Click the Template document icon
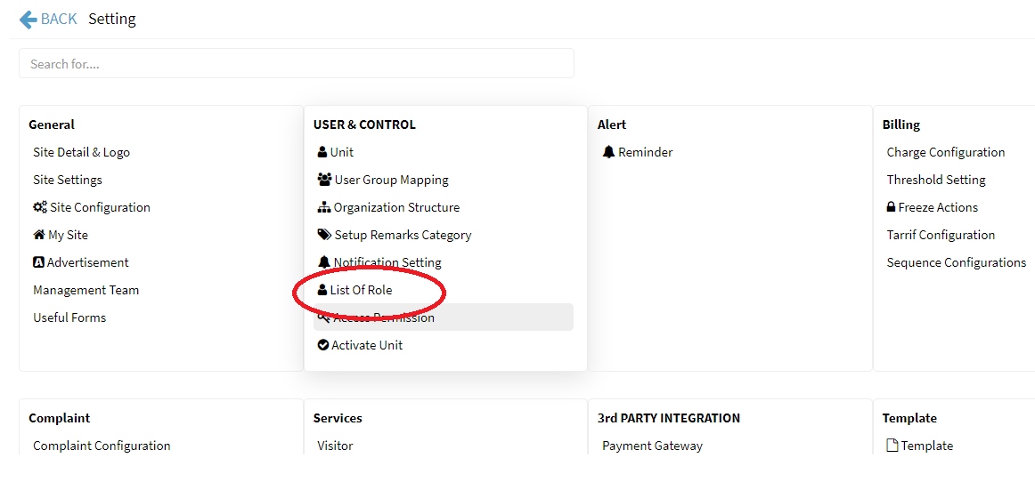Image resolution: width=1035 pixels, height=482 pixels. pos(892,446)
